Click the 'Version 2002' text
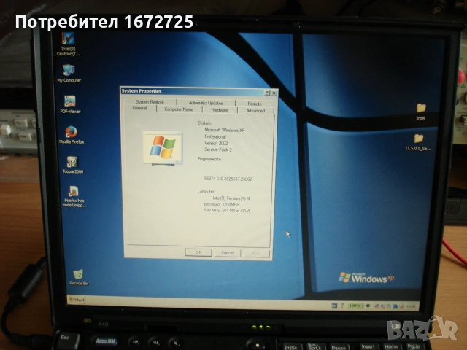The width and height of the screenshot is (467, 350). point(216,143)
